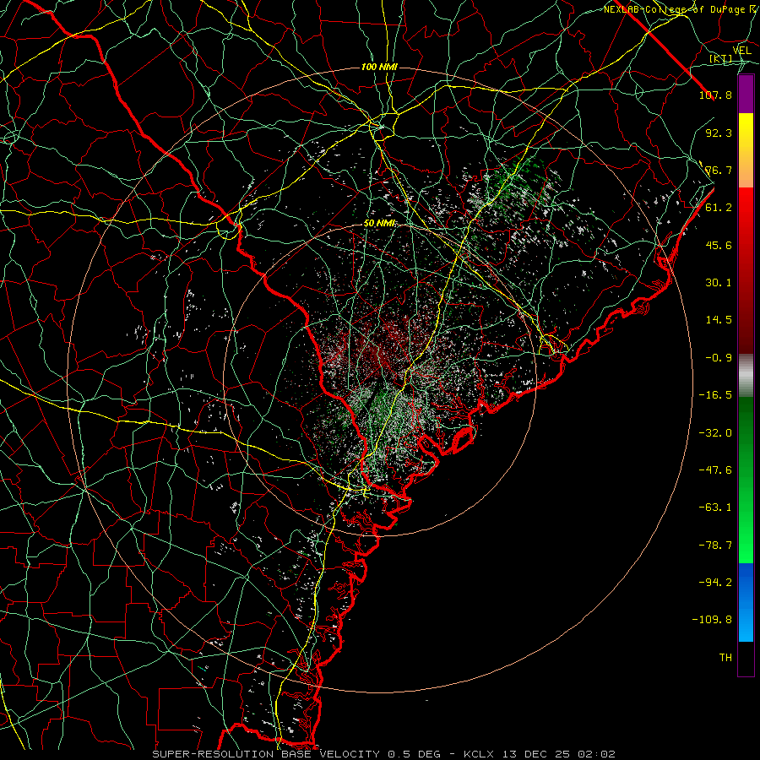Click the VEL legend title
Viewport: 760px width, 760px height.
pos(741,50)
